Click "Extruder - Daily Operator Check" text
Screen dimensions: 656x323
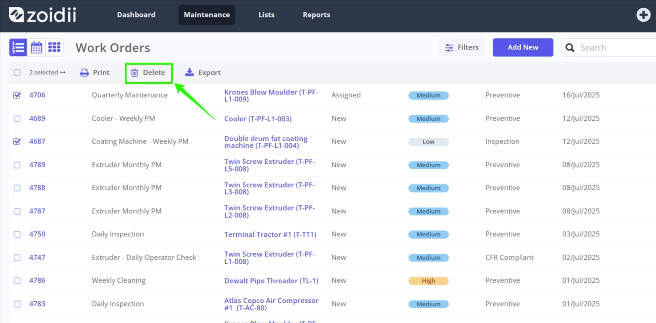144,257
